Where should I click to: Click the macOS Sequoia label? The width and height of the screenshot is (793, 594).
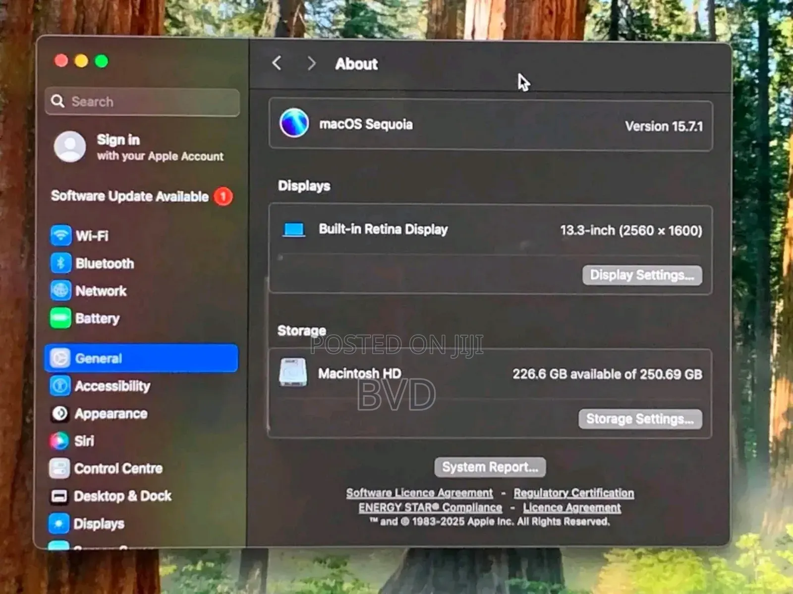point(366,124)
